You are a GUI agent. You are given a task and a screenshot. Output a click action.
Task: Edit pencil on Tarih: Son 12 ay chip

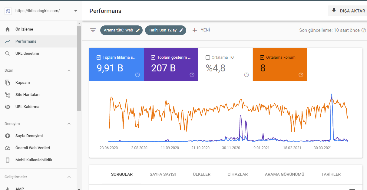point(181,30)
